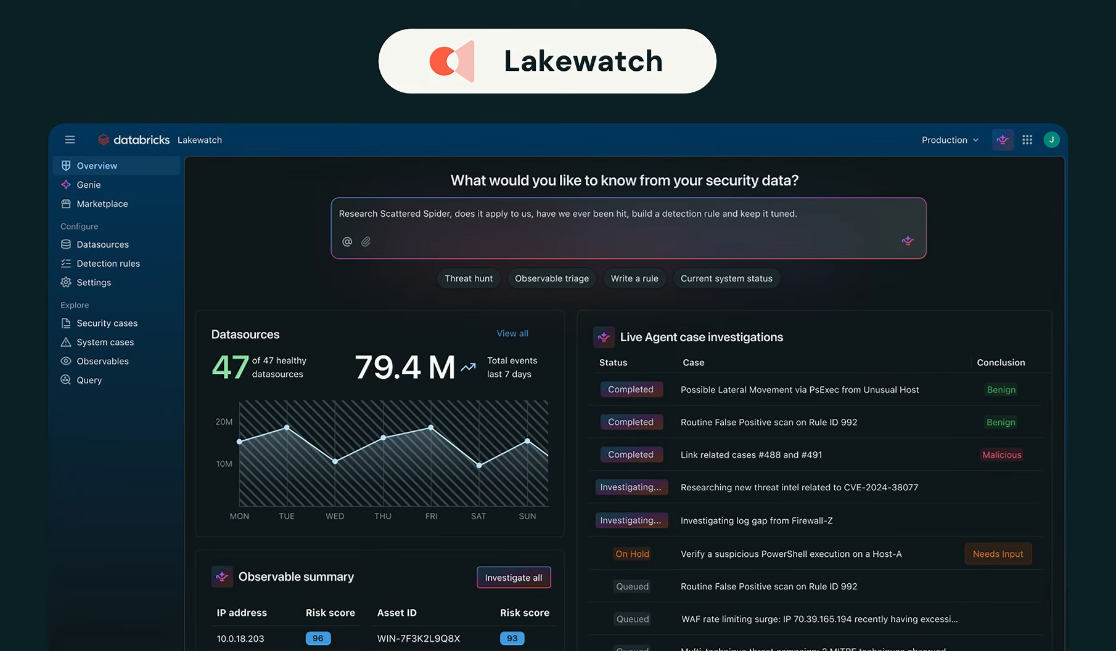The image size is (1116, 651).
Task: Click the Datasources database icon
Action: click(66, 245)
